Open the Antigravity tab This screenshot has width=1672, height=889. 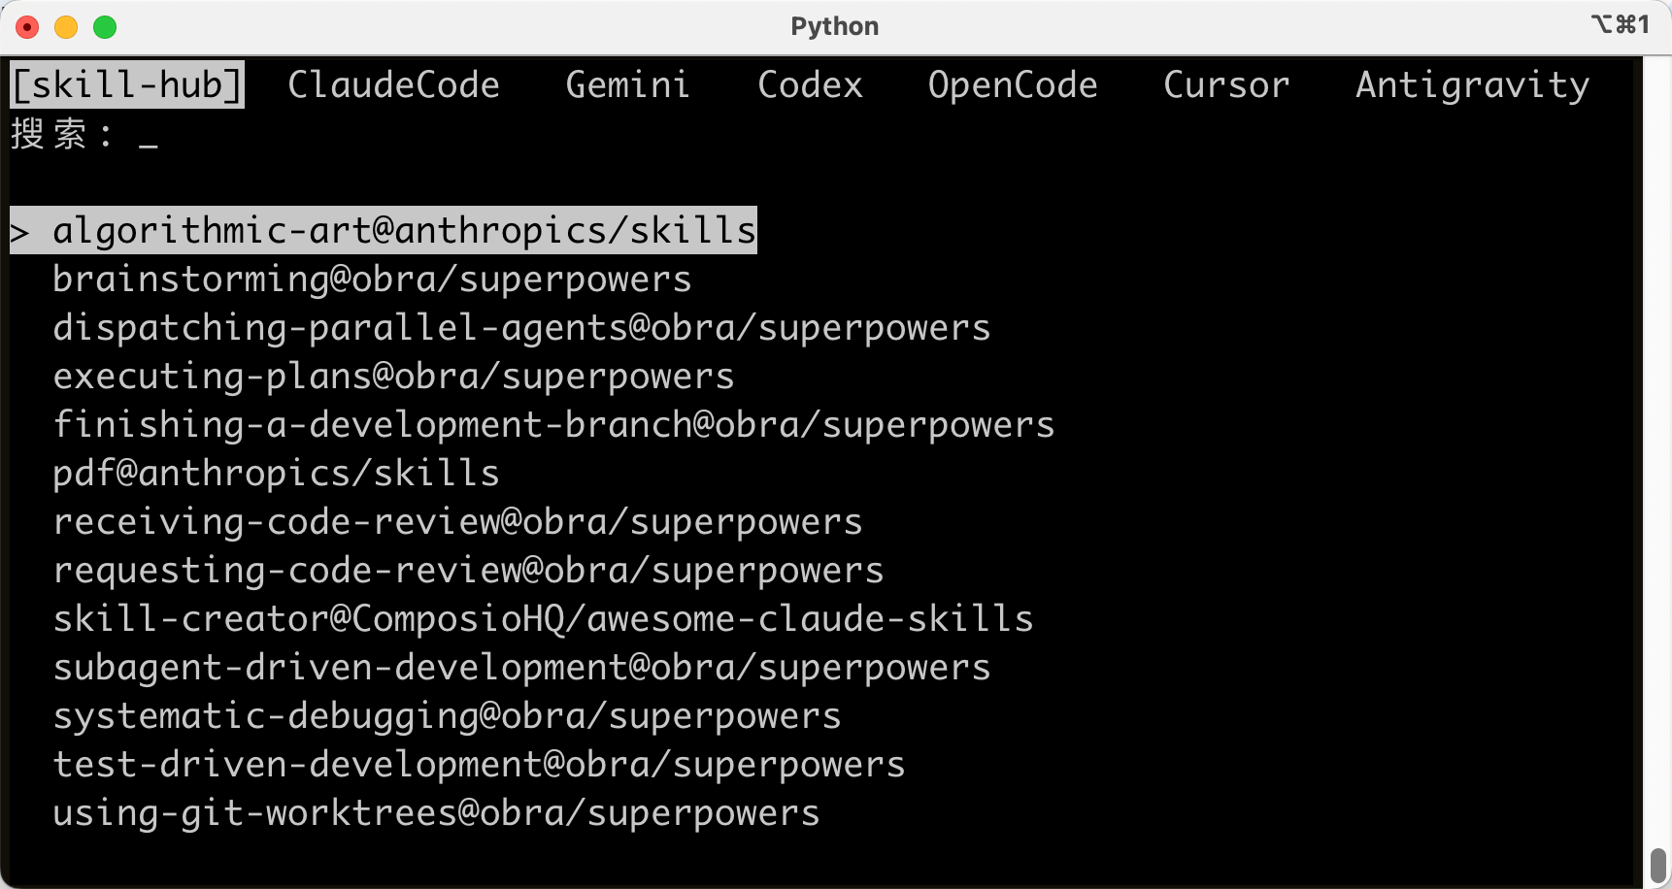[x=1472, y=85]
